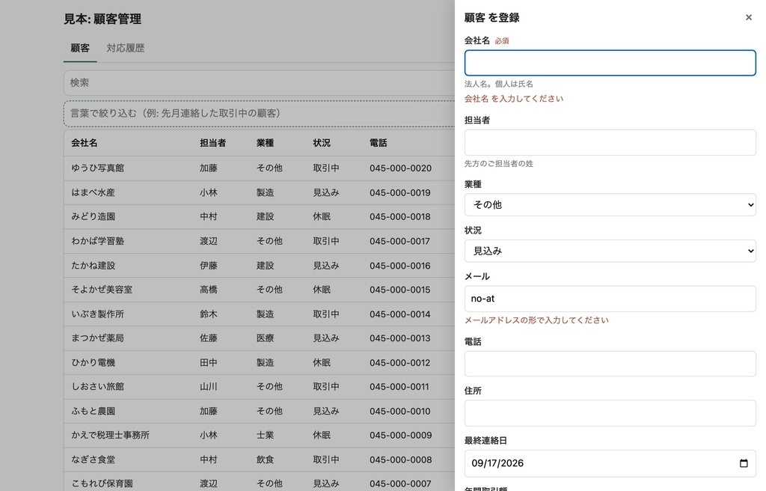The height and width of the screenshot is (491, 766).
Task: Click the 担当者 input field
Action: click(x=610, y=142)
